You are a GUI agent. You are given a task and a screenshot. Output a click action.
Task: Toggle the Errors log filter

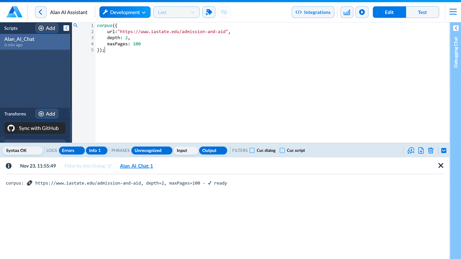click(71, 150)
